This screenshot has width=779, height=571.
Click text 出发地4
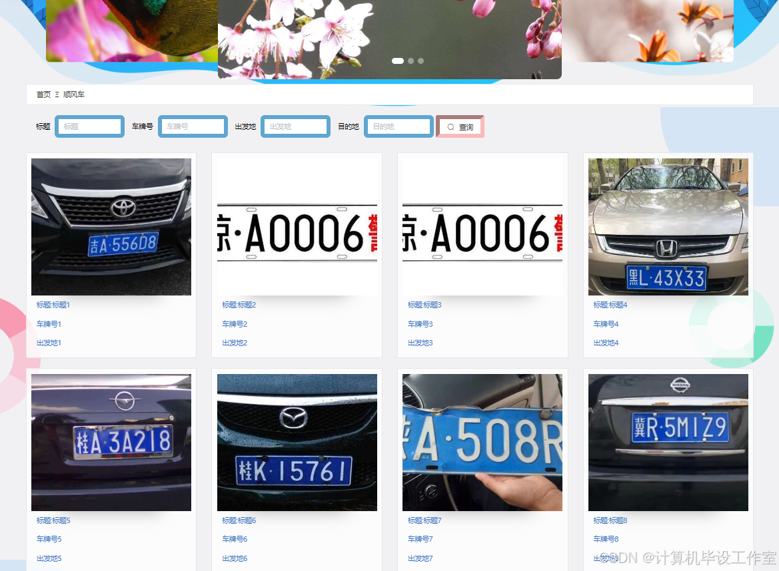tap(606, 343)
